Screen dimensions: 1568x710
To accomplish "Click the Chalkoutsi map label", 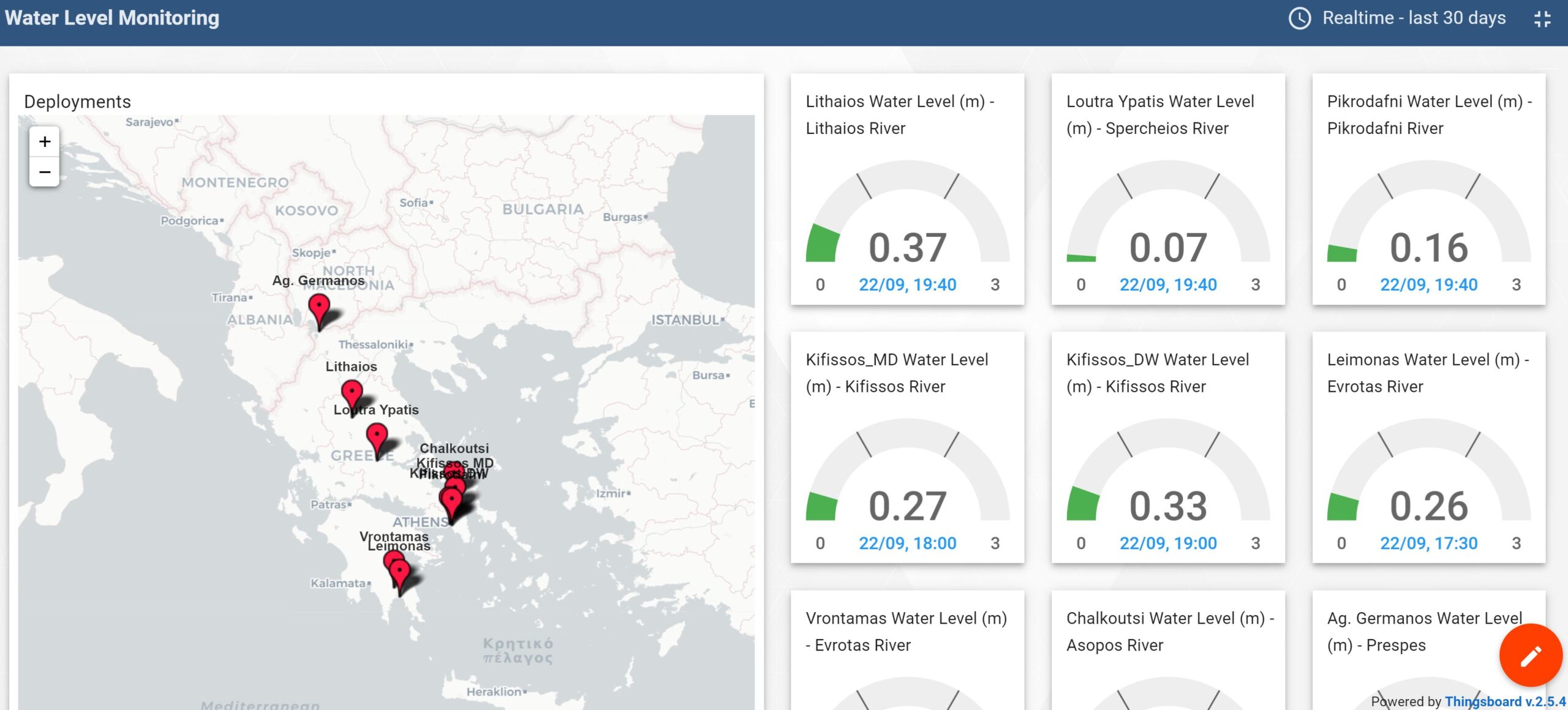I will point(454,448).
